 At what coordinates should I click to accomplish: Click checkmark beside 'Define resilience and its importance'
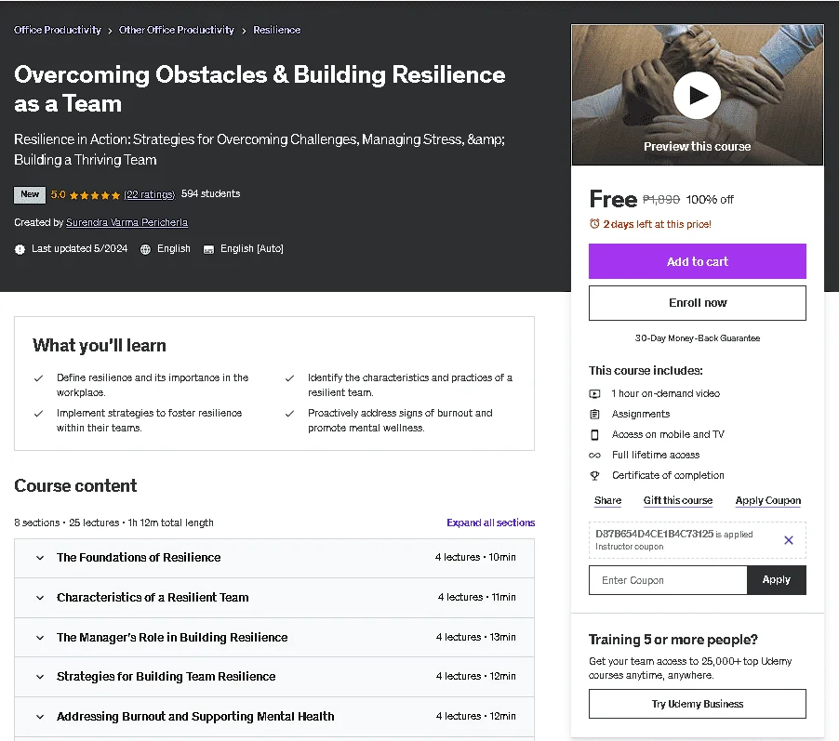click(38, 378)
